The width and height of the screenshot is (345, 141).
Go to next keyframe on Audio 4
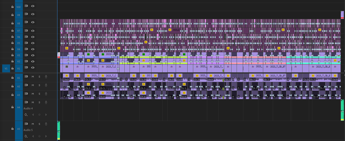tap(46, 115)
